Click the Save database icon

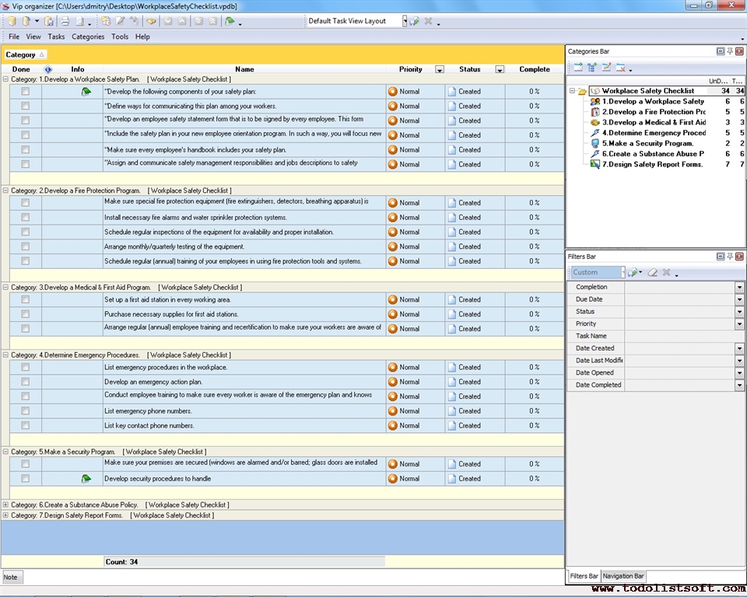tap(49, 23)
